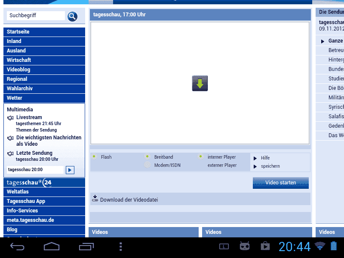The height and width of the screenshot is (258, 344).
Task: Open Ausland in the navigation menu
Action: tap(44, 51)
